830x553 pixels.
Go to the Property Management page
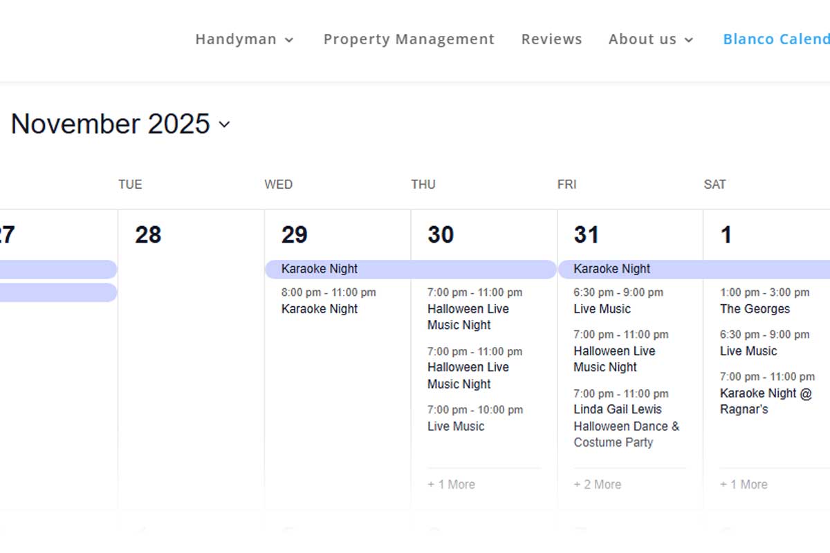[x=409, y=39]
